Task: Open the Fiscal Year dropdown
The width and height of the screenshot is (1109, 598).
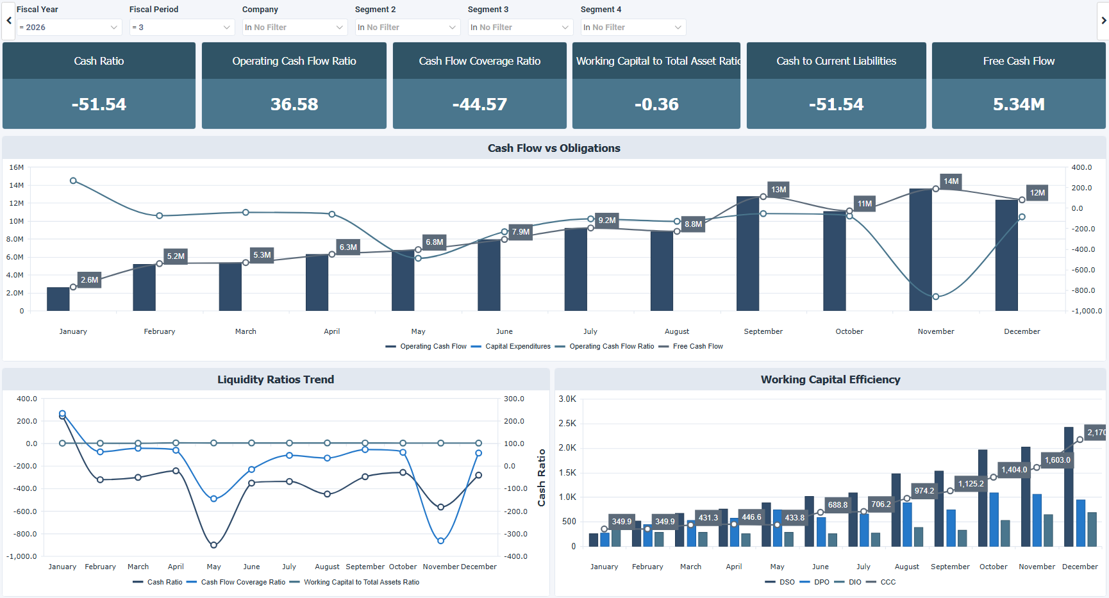Action: click(69, 28)
